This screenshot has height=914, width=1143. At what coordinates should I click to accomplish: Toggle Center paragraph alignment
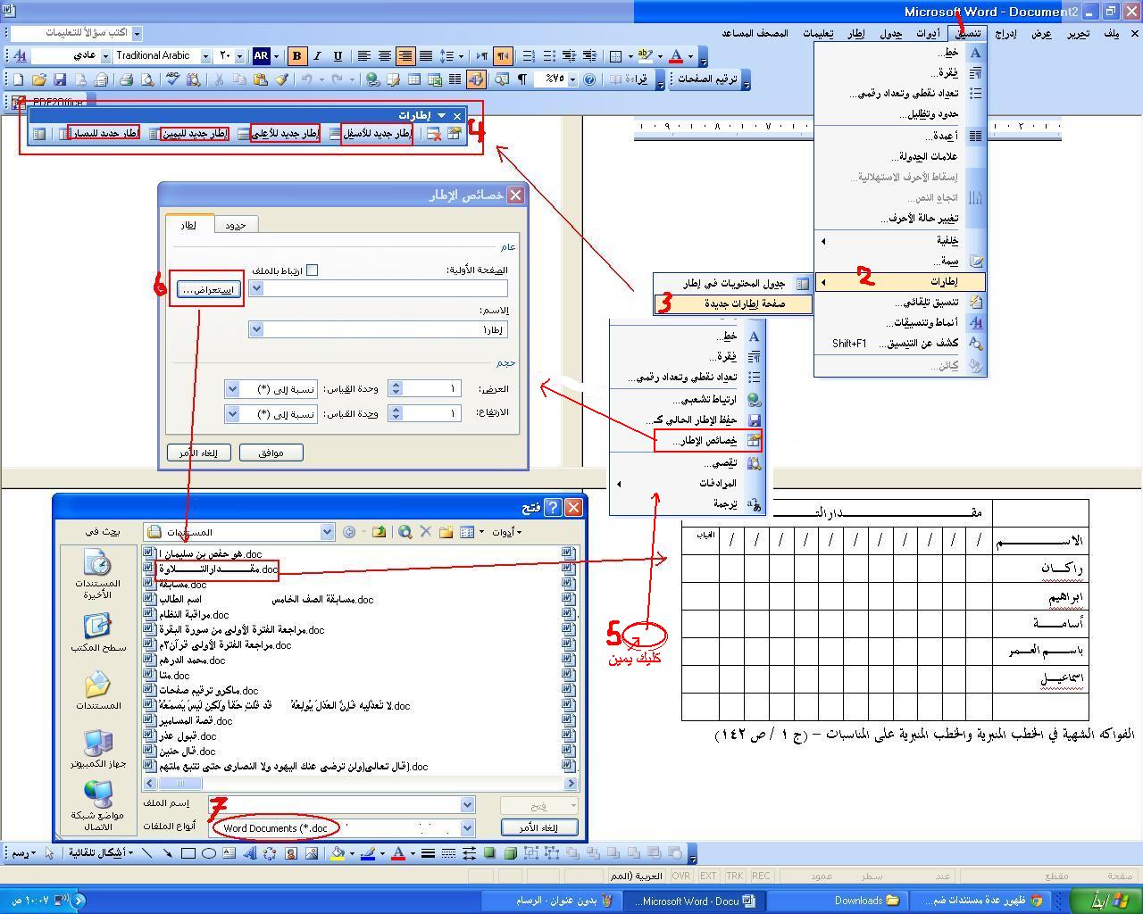pyautogui.click(x=384, y=55)
